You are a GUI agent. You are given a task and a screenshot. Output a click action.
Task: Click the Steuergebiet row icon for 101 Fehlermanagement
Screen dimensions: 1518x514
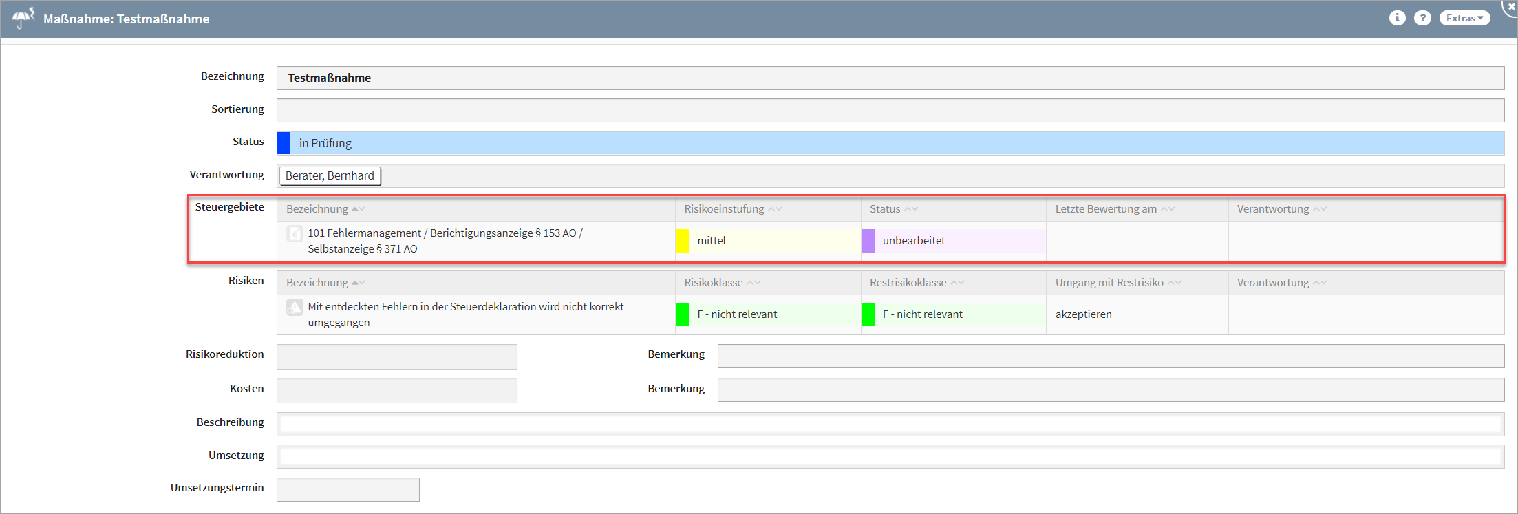click(x=295, y=234)
